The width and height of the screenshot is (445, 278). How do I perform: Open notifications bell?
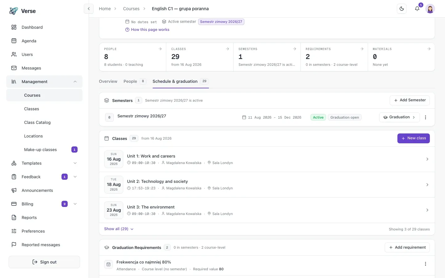(x=417, y=9)
